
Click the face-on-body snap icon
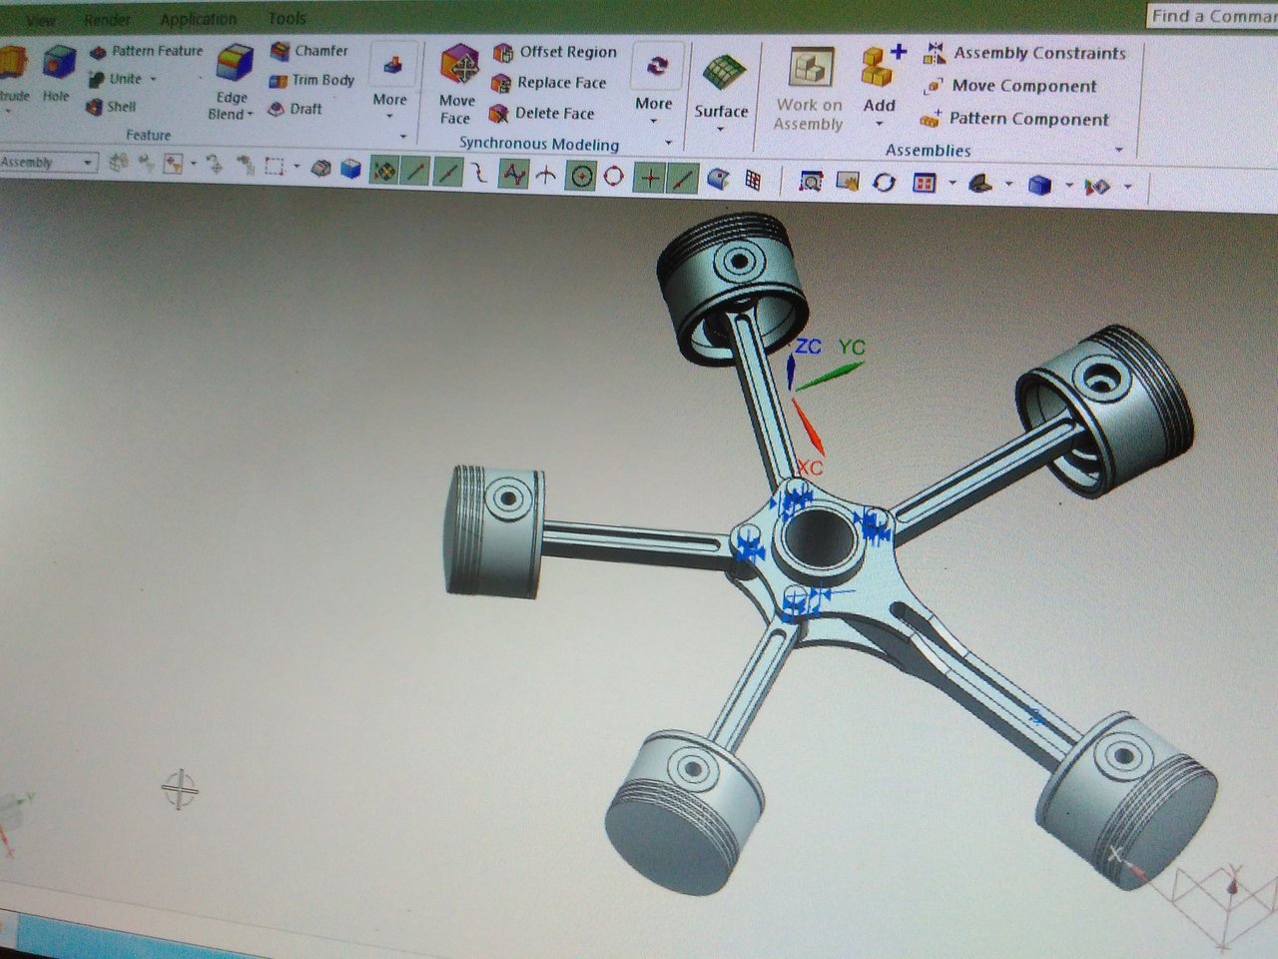pos(718,179)
